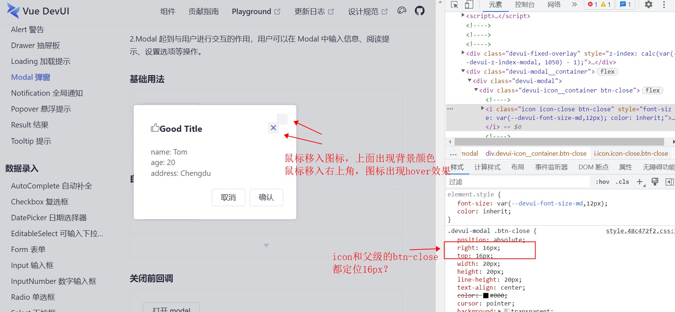The image size is (675, 312).
Task: Select div.devui-icon__container.btn-close breadcrumb
Action: tap(536, 153)
